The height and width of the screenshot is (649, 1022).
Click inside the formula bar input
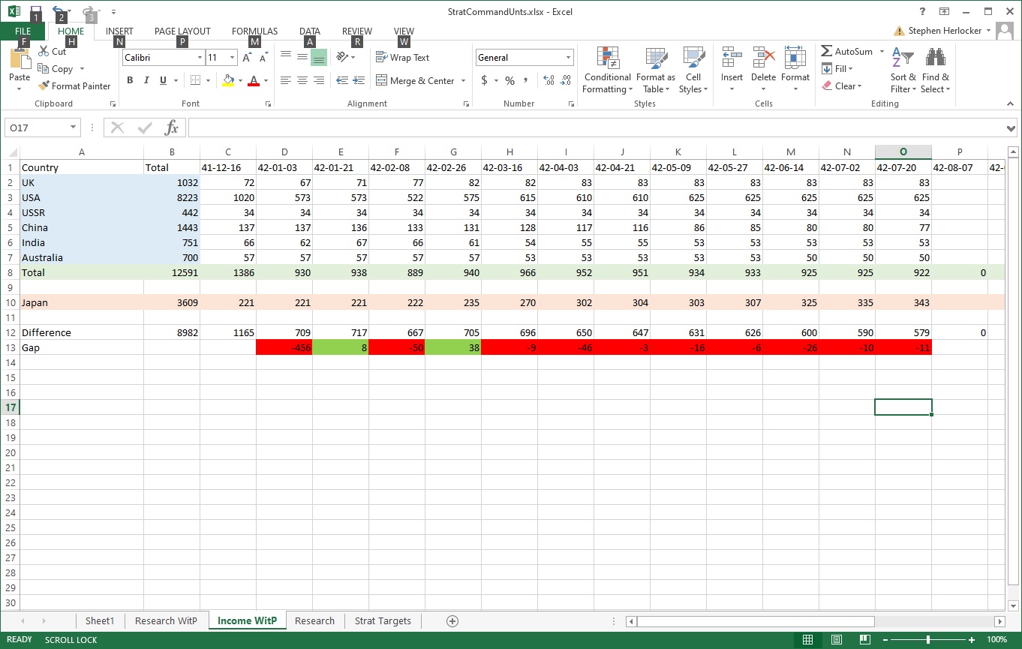click(596, 128)
